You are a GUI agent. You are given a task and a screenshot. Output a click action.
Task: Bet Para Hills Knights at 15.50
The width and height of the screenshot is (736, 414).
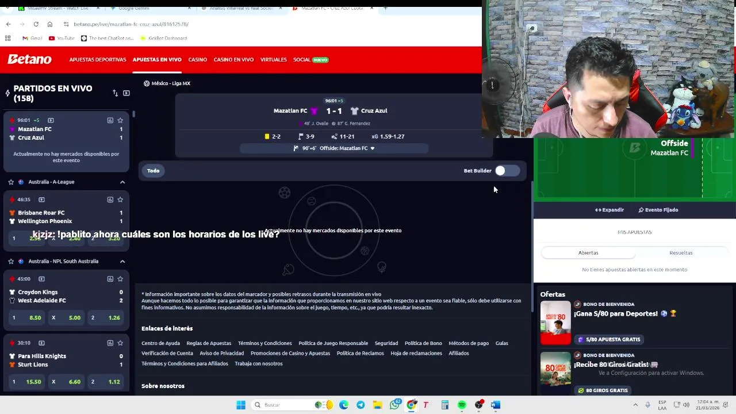[27, 381]
